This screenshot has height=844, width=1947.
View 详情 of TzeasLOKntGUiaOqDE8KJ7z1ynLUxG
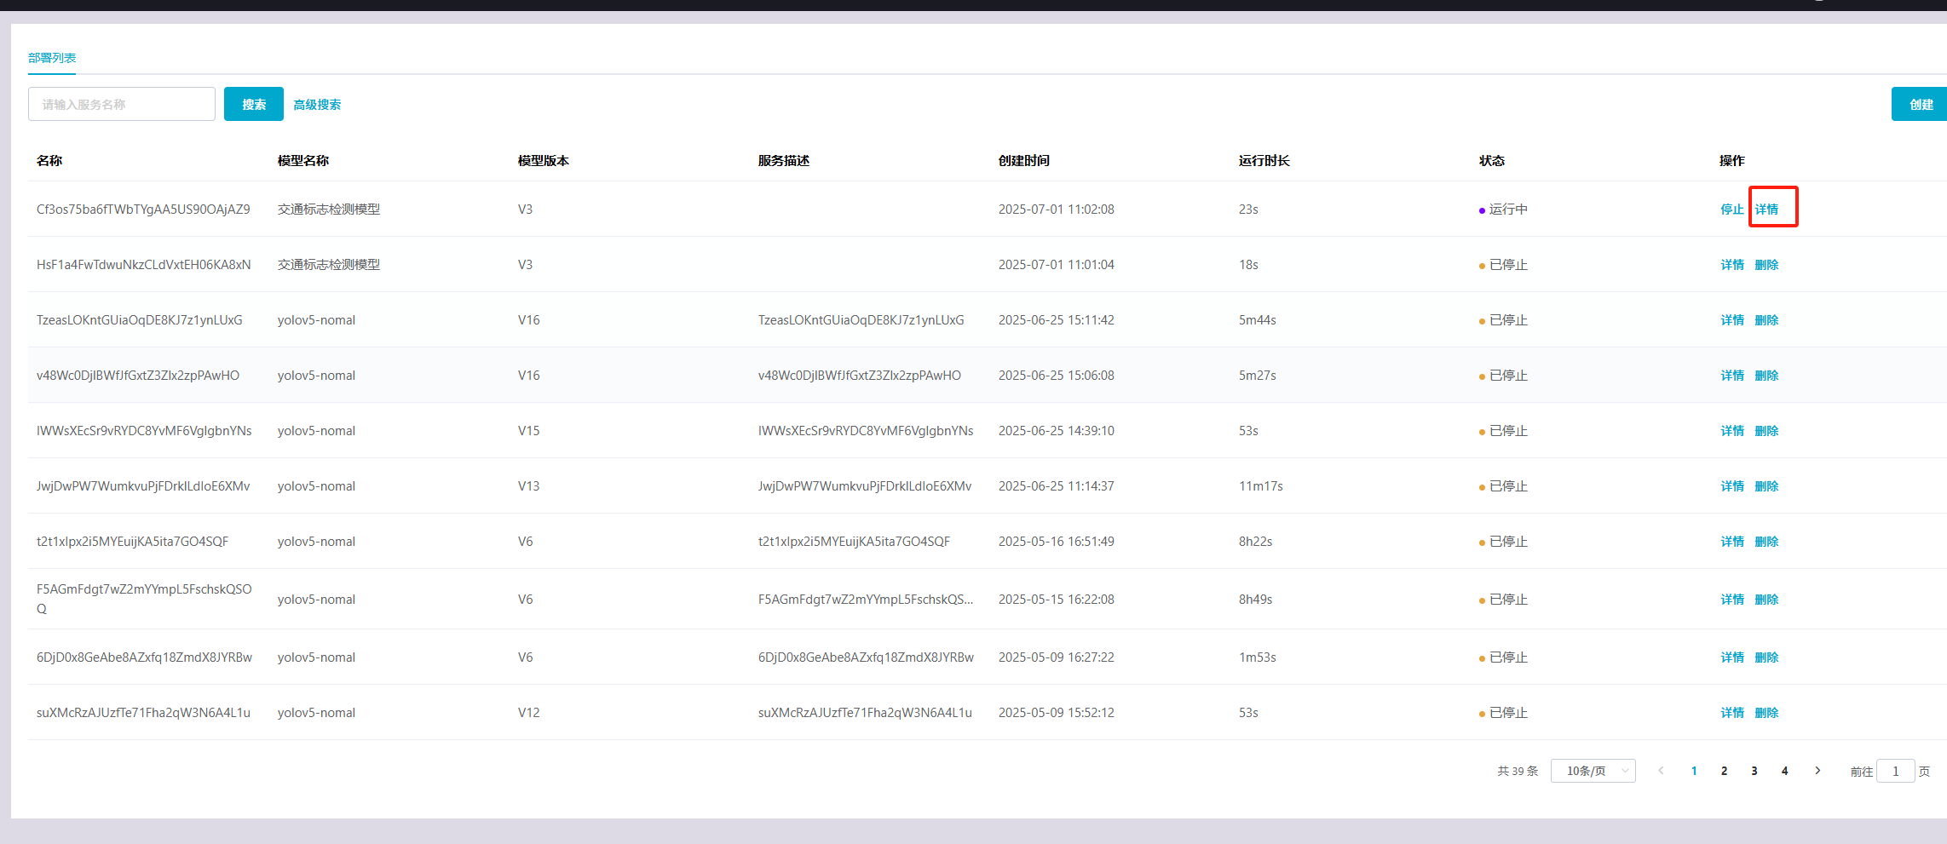pyautogui.click(x=1731, y=320)
